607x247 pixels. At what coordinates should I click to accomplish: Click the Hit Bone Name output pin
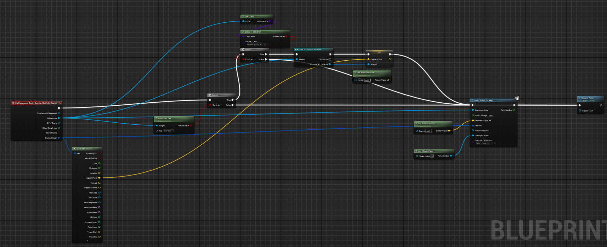[x=99, y=207]
